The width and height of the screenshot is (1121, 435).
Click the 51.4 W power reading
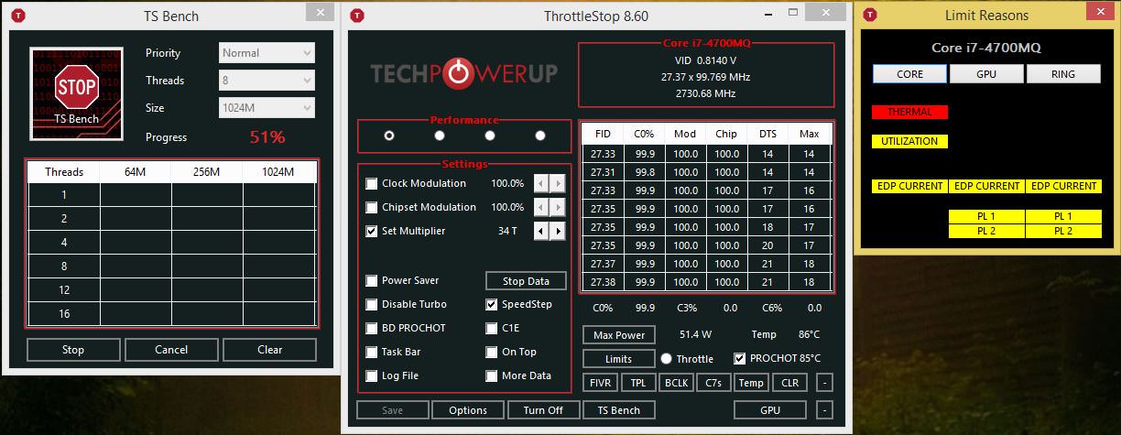tap(695, 335)
